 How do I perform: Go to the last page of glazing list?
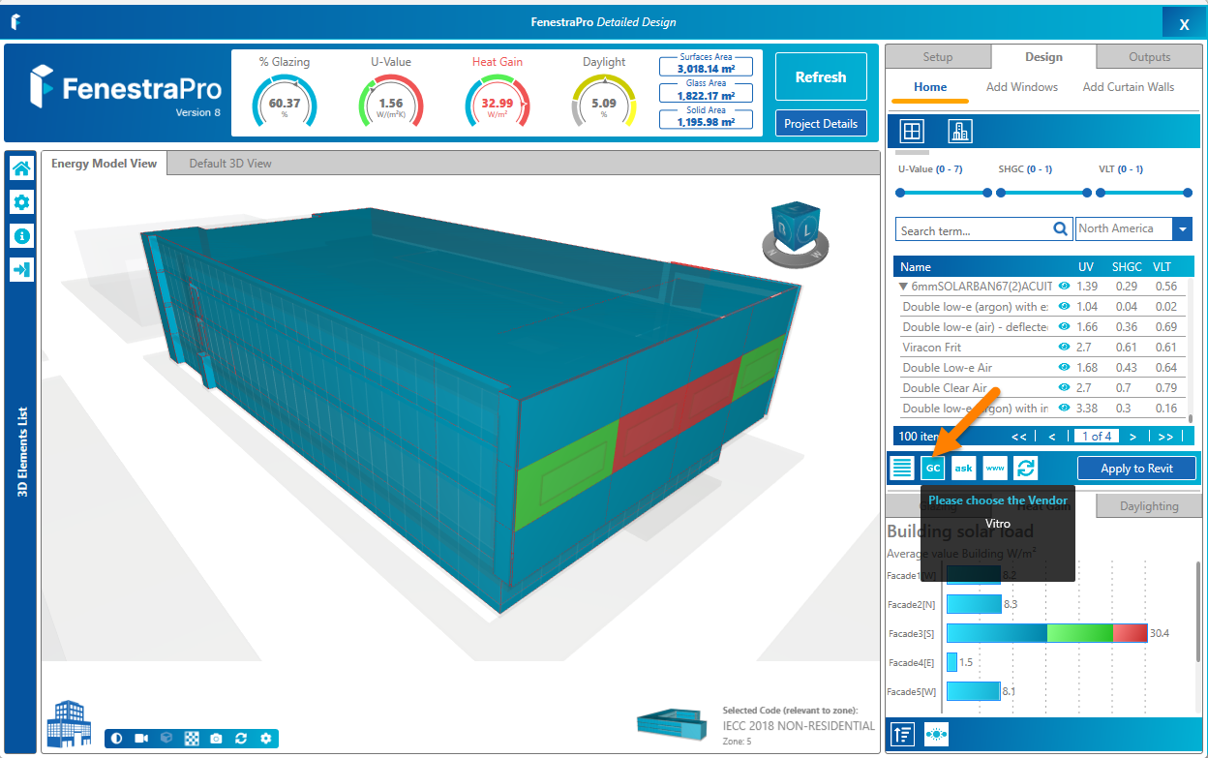coord(1165,437)
